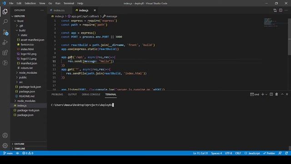This screenshot has height=164, width=291.
Task: Open the Search view in activity bar
Action: click(x=5, y=22)
